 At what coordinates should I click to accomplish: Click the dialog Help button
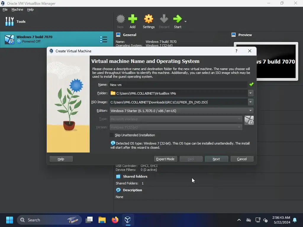coord(61,159)
